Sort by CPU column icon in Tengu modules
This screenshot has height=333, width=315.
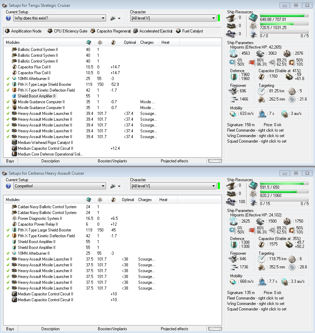coord(89,42)
